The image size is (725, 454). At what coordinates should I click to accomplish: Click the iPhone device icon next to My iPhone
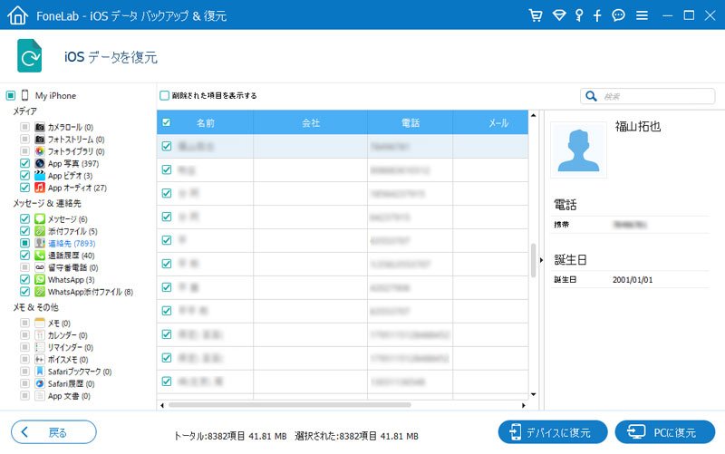point(25,95)
